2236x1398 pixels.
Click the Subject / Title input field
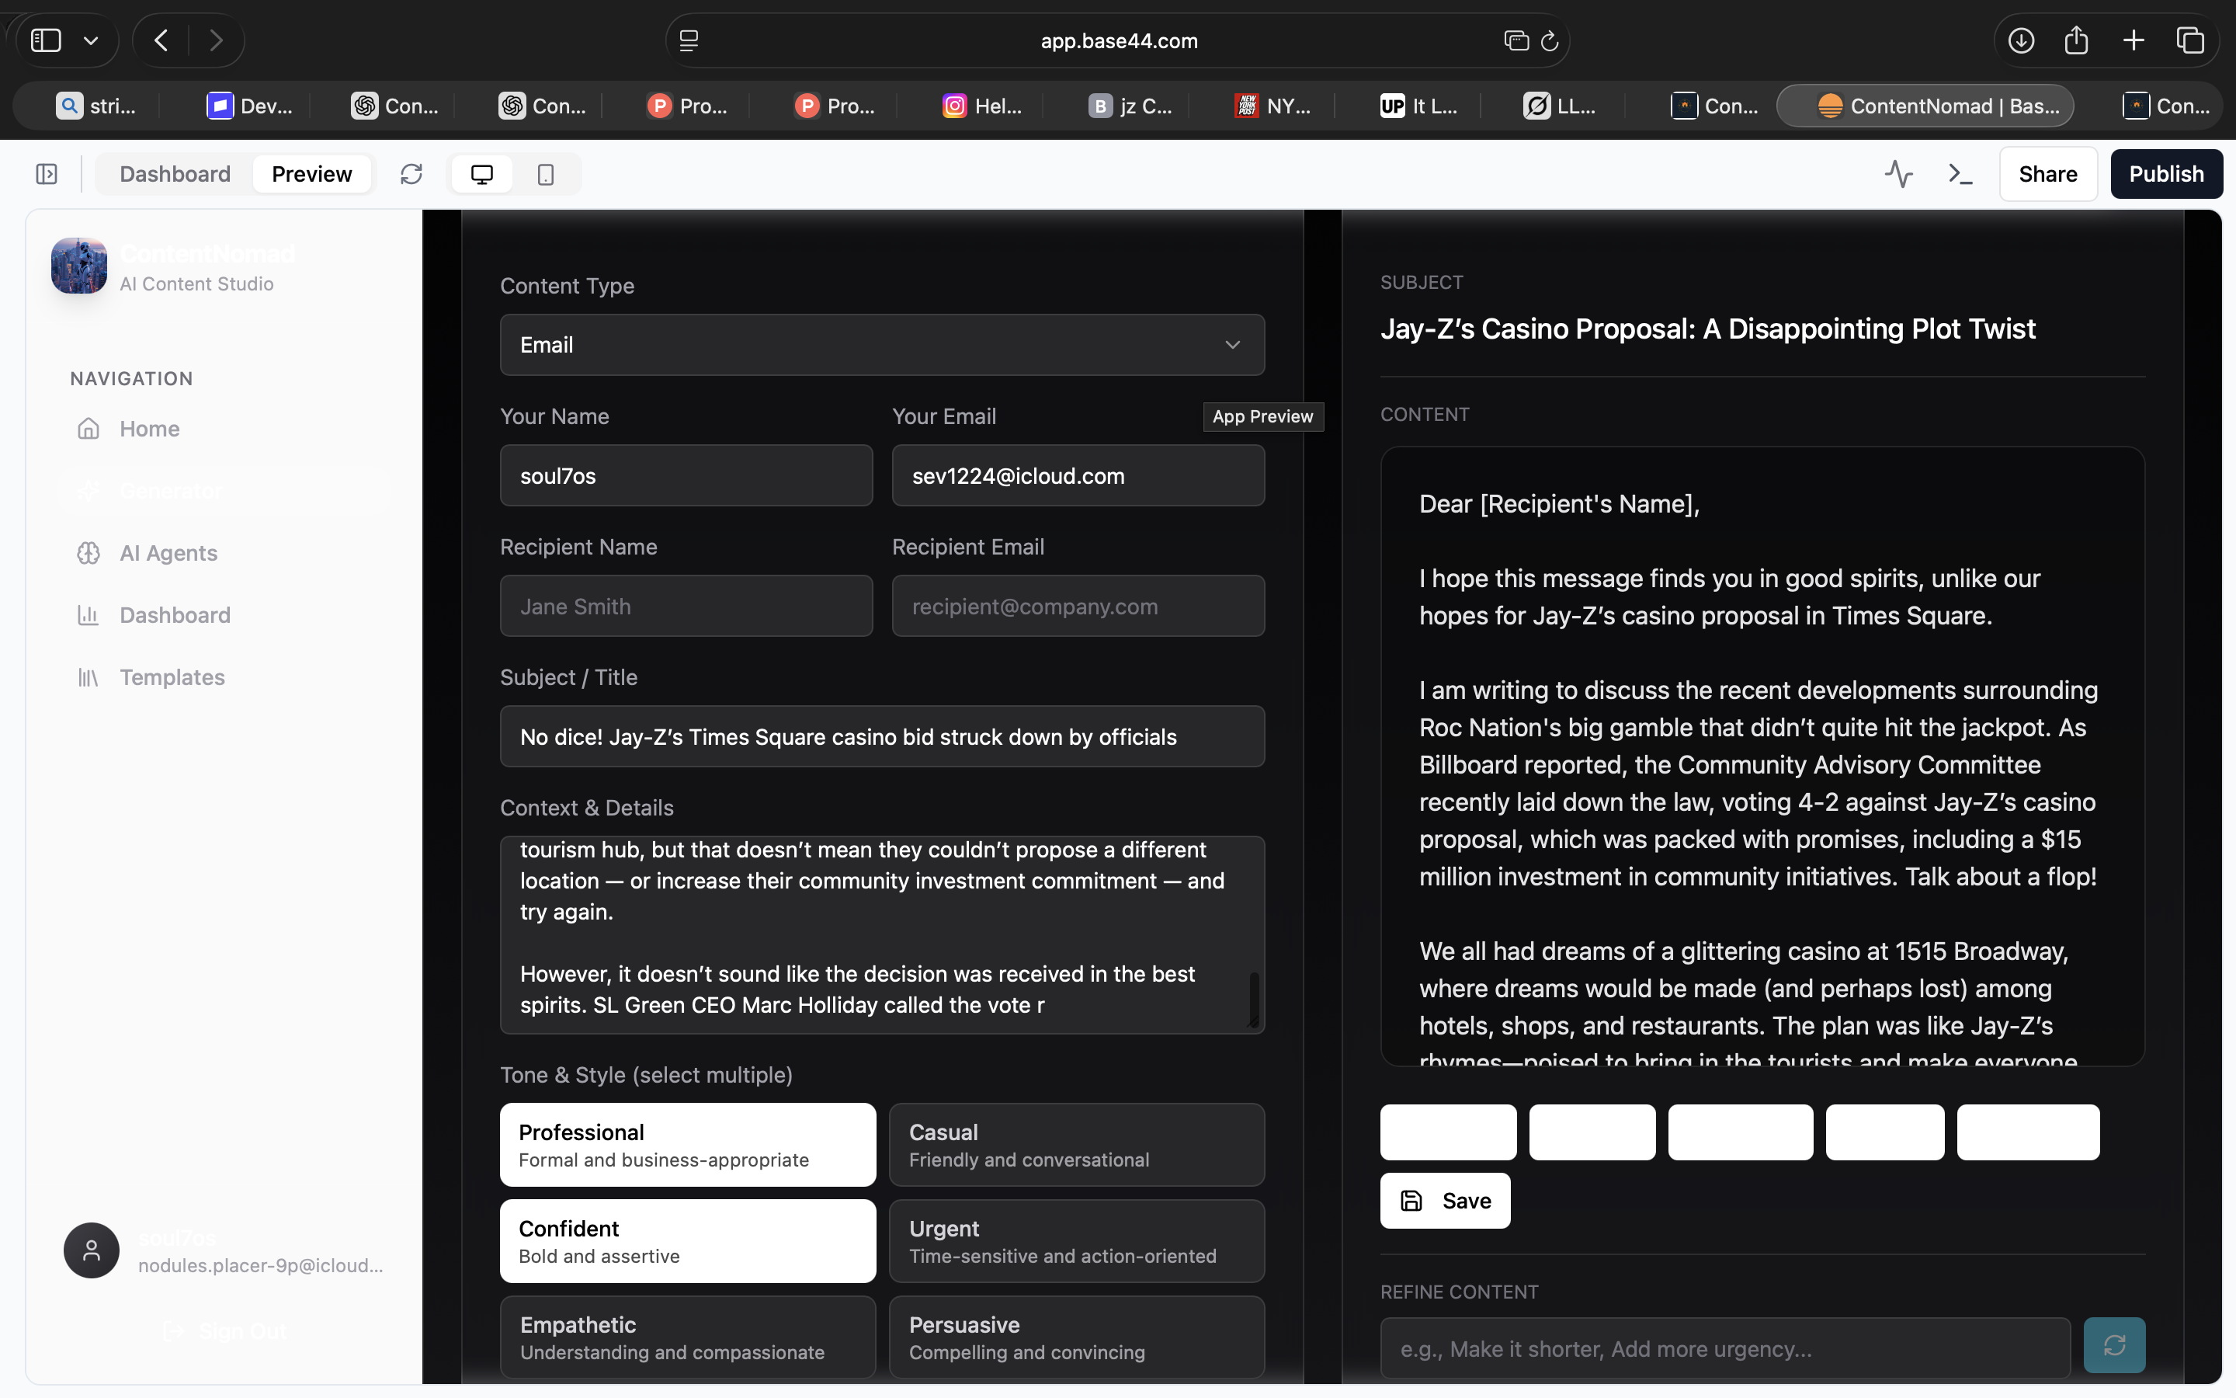point(881,736)
